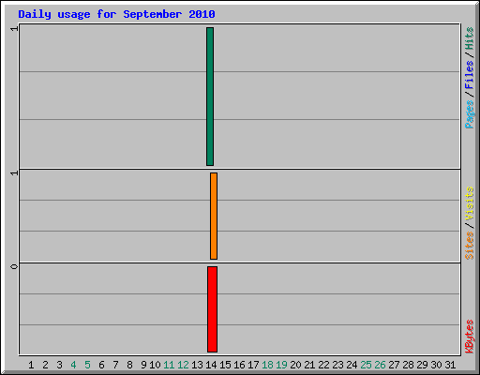Click day label 29 on the x-axis
The width and height of the screenshot is (480, 375).
tap(422, 365)
